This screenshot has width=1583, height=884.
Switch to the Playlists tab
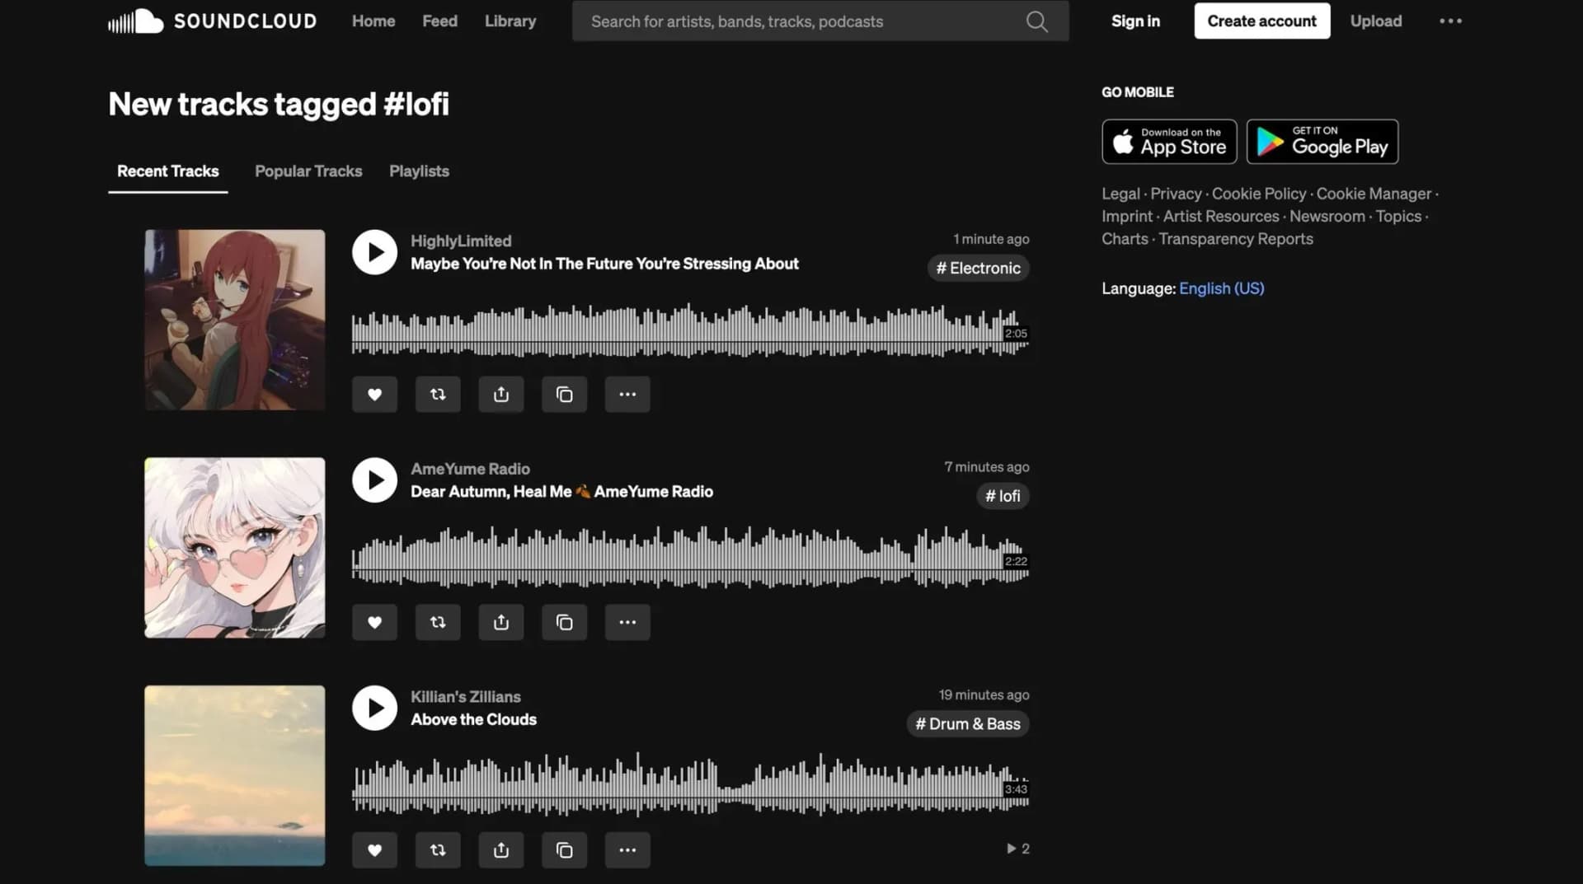(x=419, y=171)
